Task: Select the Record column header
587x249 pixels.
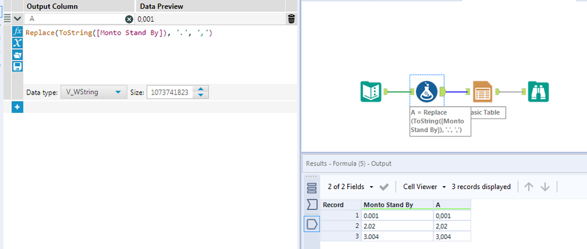Action: pos(341,205)
